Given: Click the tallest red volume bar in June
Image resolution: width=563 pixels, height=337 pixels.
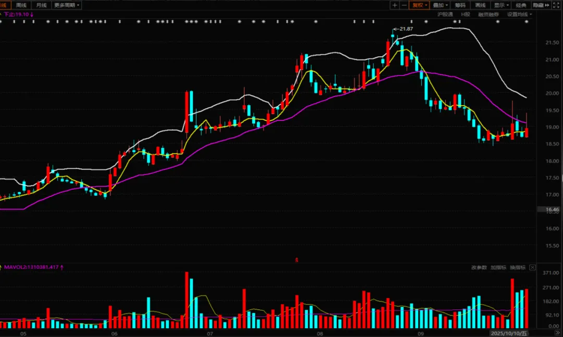Looking at the screenshot, I should (x=187, y=300).
